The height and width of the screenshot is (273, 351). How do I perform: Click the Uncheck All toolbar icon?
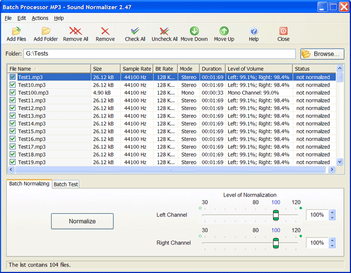[x=164, y=31]
